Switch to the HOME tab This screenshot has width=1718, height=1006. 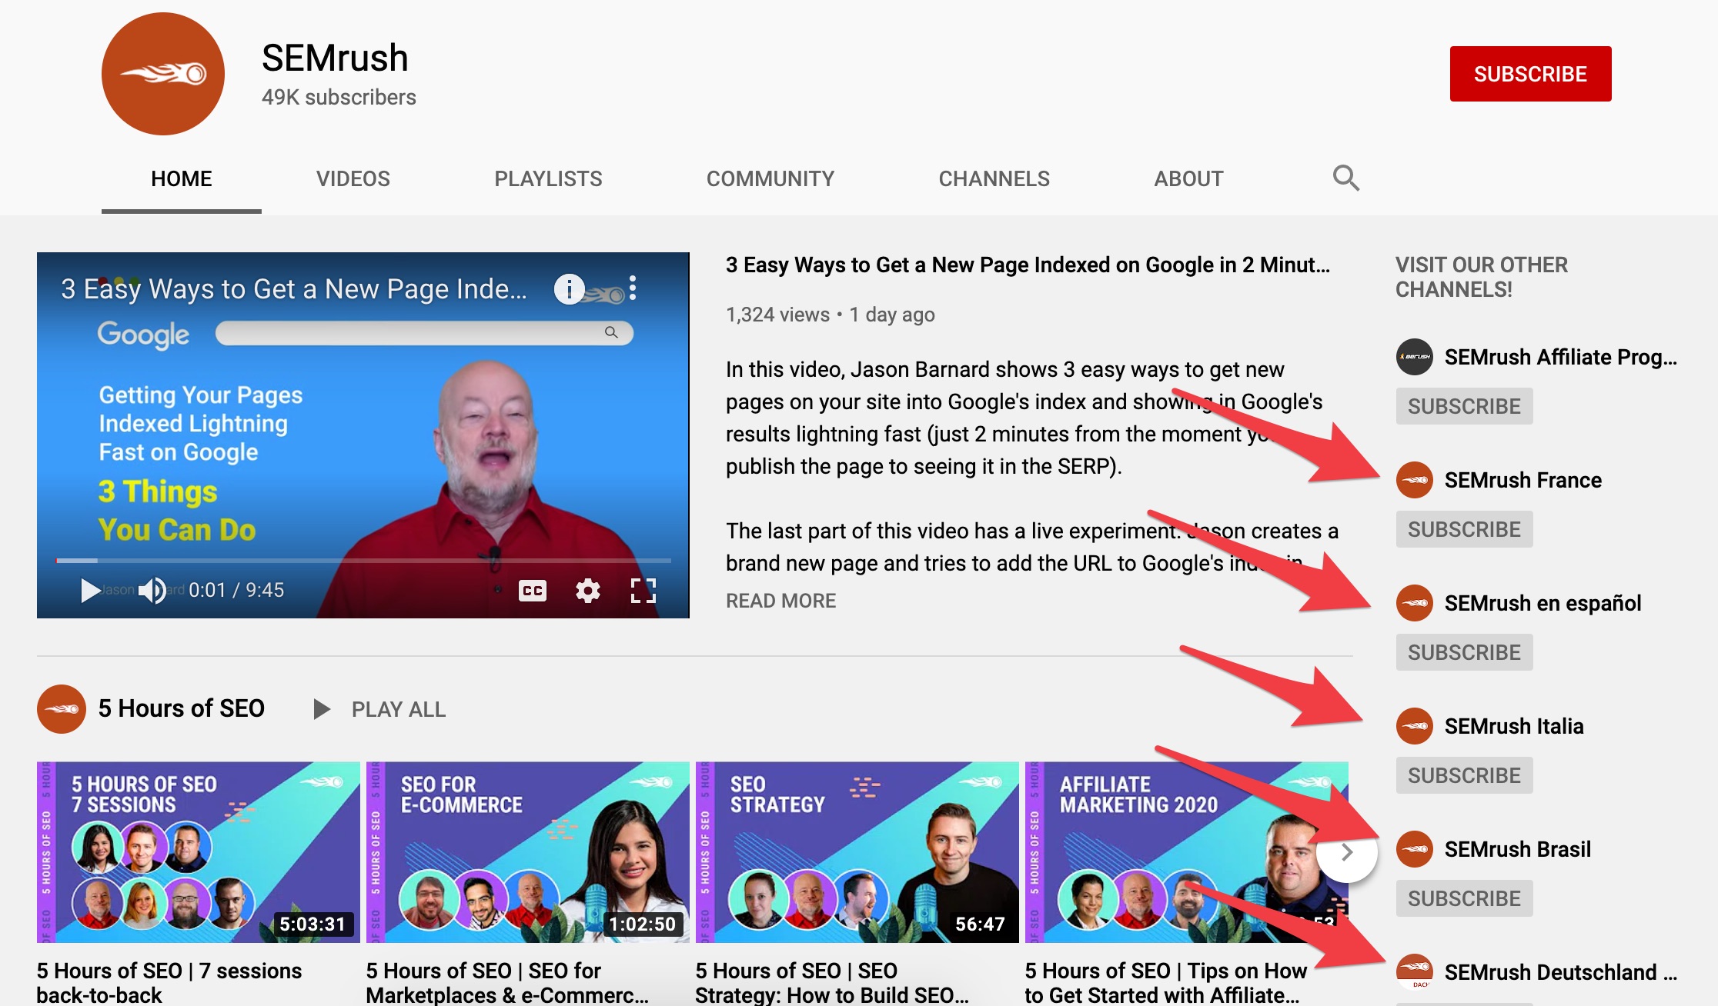(x=182, y=178)
